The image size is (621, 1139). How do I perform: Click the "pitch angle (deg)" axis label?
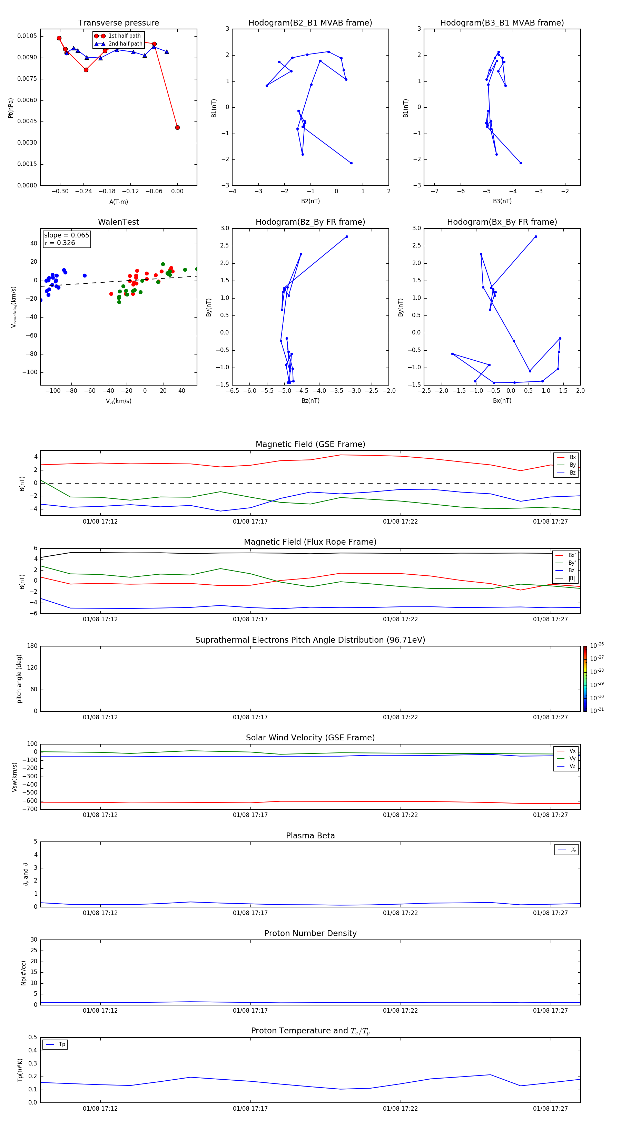tap(19, 679)
